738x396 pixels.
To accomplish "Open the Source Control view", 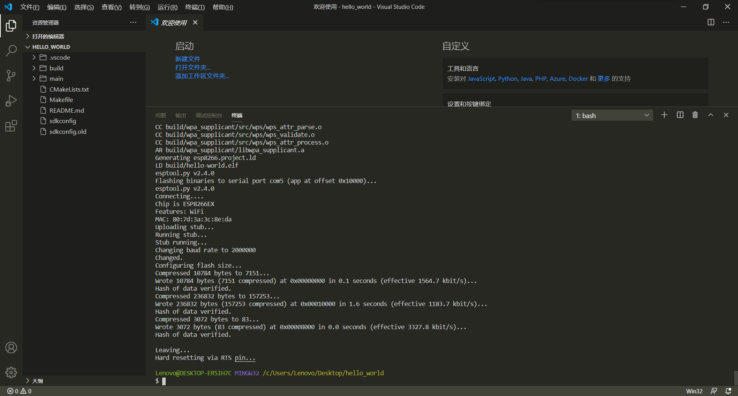I will (11, 76).
